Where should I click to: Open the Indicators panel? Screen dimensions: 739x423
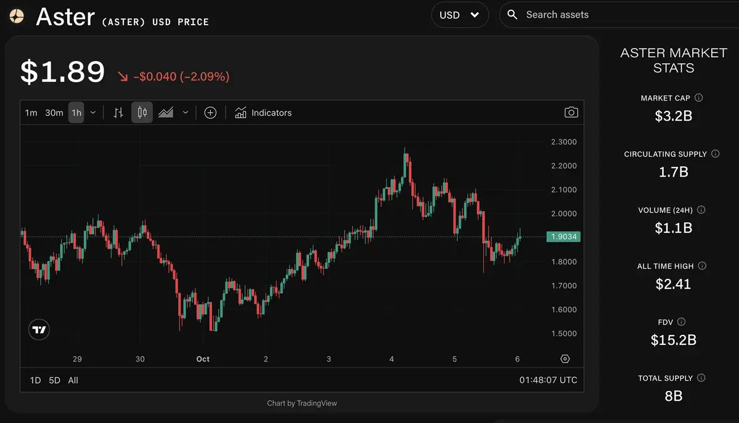[263, 113]
